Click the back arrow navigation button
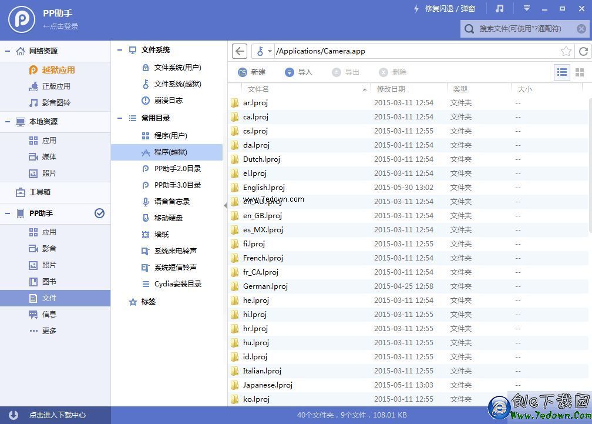The width and height of the screenshot is (592, 424). point(240,51)
